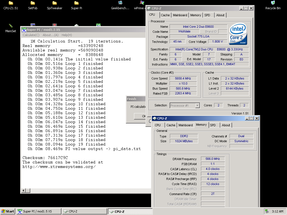Click the CAS# Latency 4.0 clocks field
Viewport: 287px width, 215px height.
click(x=213, y=169)
